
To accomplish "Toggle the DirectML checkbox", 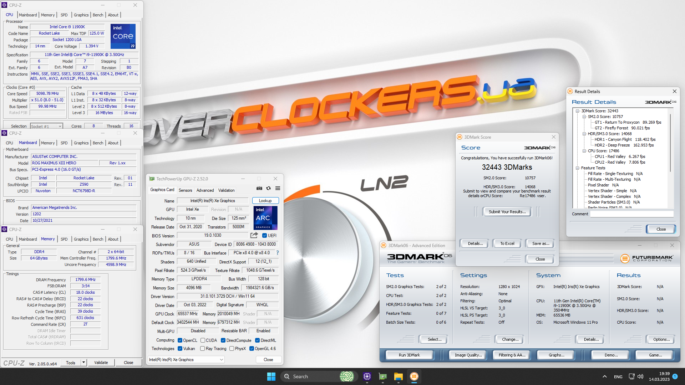I will click(x=257, y=340).
